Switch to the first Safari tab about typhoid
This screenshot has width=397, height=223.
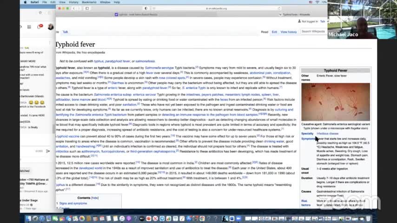click(x=136, y=14)
